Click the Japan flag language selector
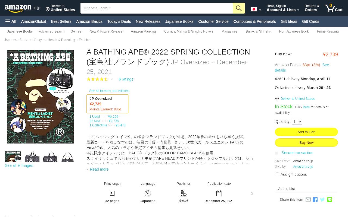The height and width of the screenshot is (217, 348). [x=256, y=9]
